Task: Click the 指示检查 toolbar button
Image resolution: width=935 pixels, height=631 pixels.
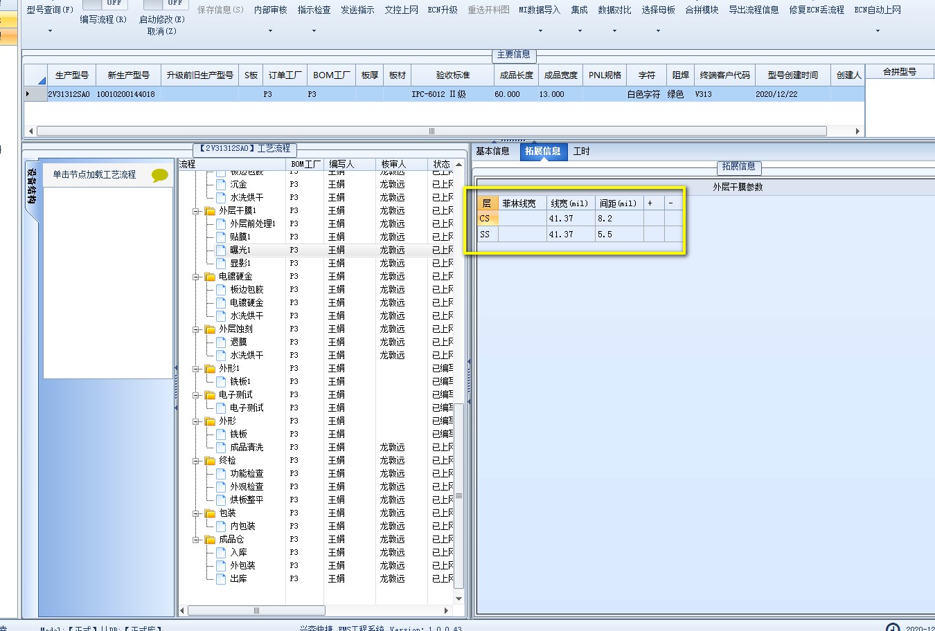Action: 314,10
